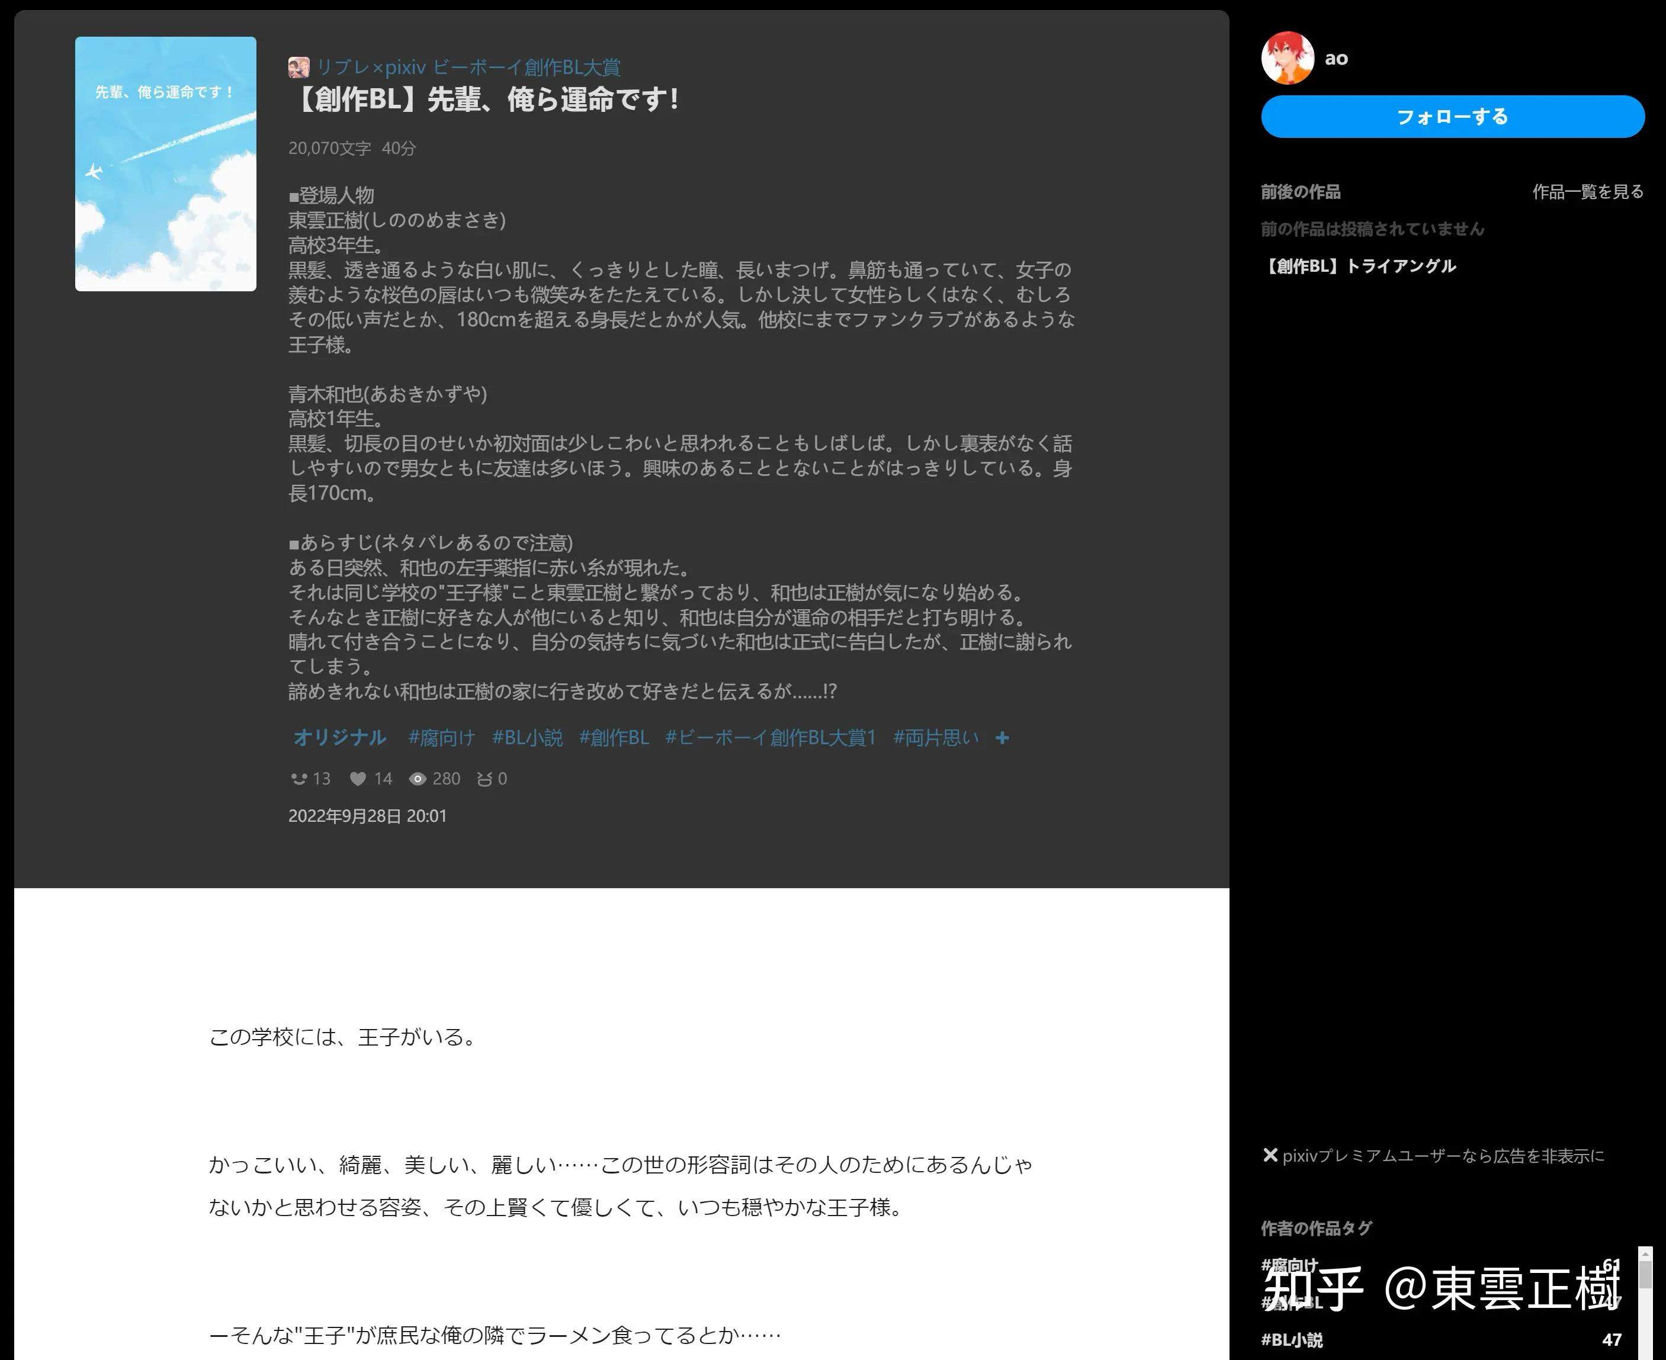This screenshot has width=1666, height=1360.
Task: Click the name 東雲正樹(しののめまさき)
Action: [x=397, y=221]
